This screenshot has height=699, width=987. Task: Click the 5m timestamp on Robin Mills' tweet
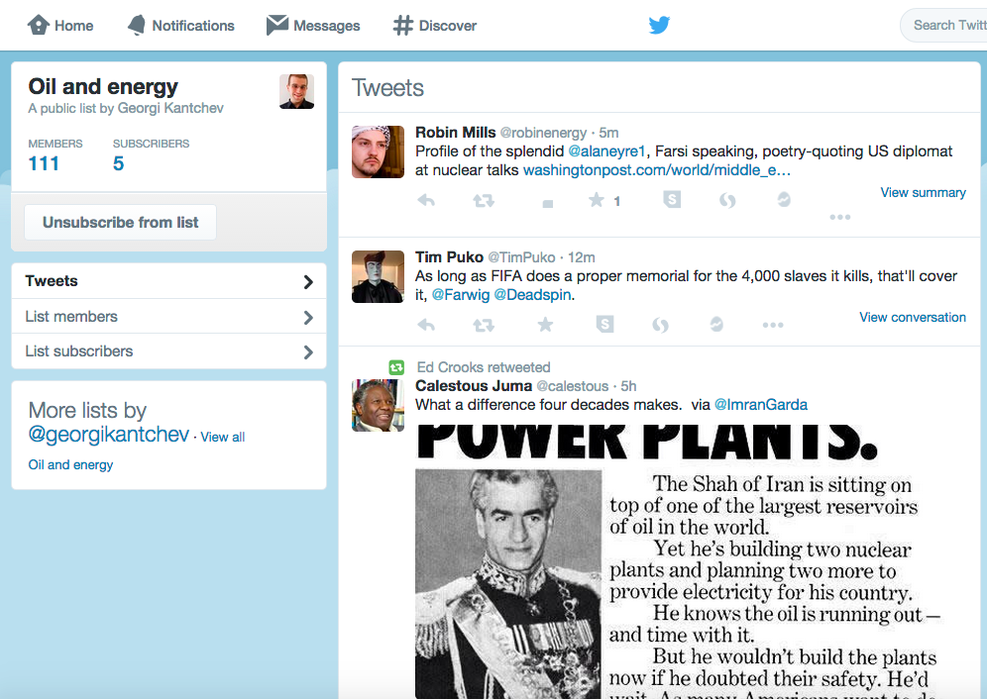coord(608,133)
